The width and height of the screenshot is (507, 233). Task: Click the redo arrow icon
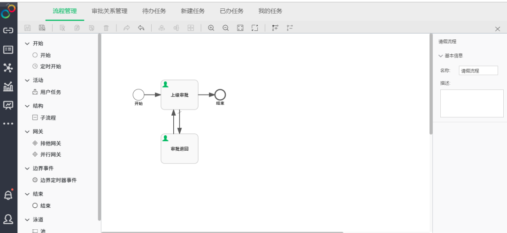(126, 28)
